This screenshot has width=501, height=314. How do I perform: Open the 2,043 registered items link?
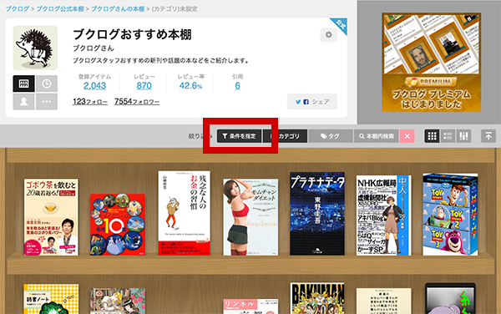tap(94, 86)
